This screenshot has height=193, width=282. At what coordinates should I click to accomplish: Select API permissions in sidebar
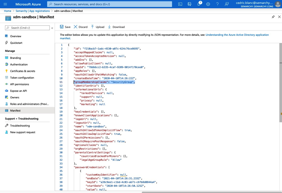19,84
